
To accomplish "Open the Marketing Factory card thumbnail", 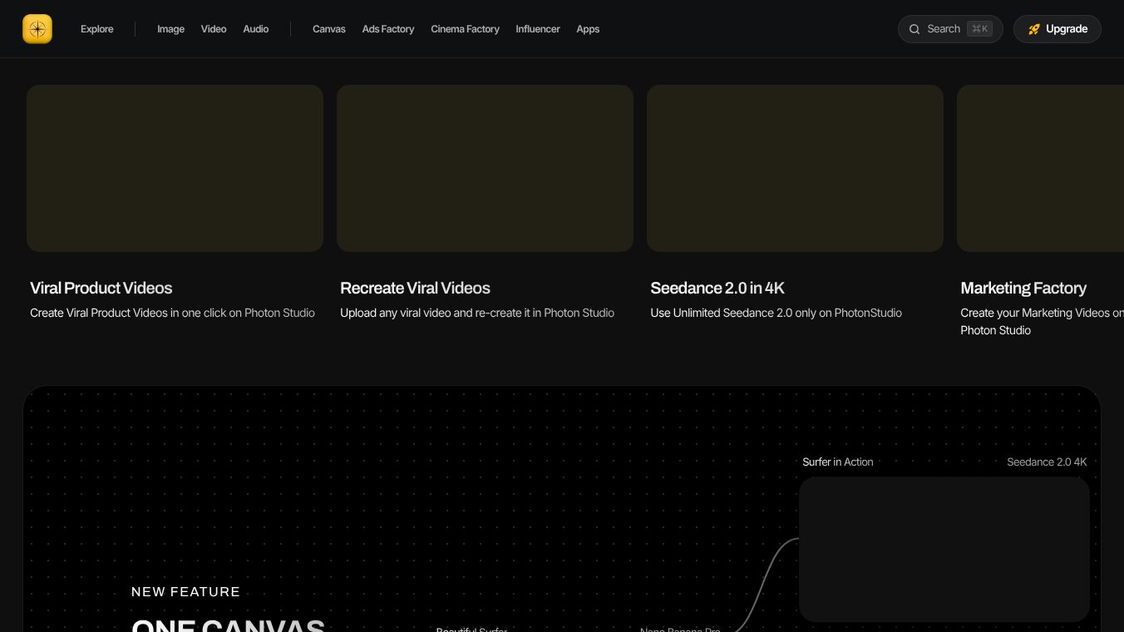I will (x=1040, y=168).
